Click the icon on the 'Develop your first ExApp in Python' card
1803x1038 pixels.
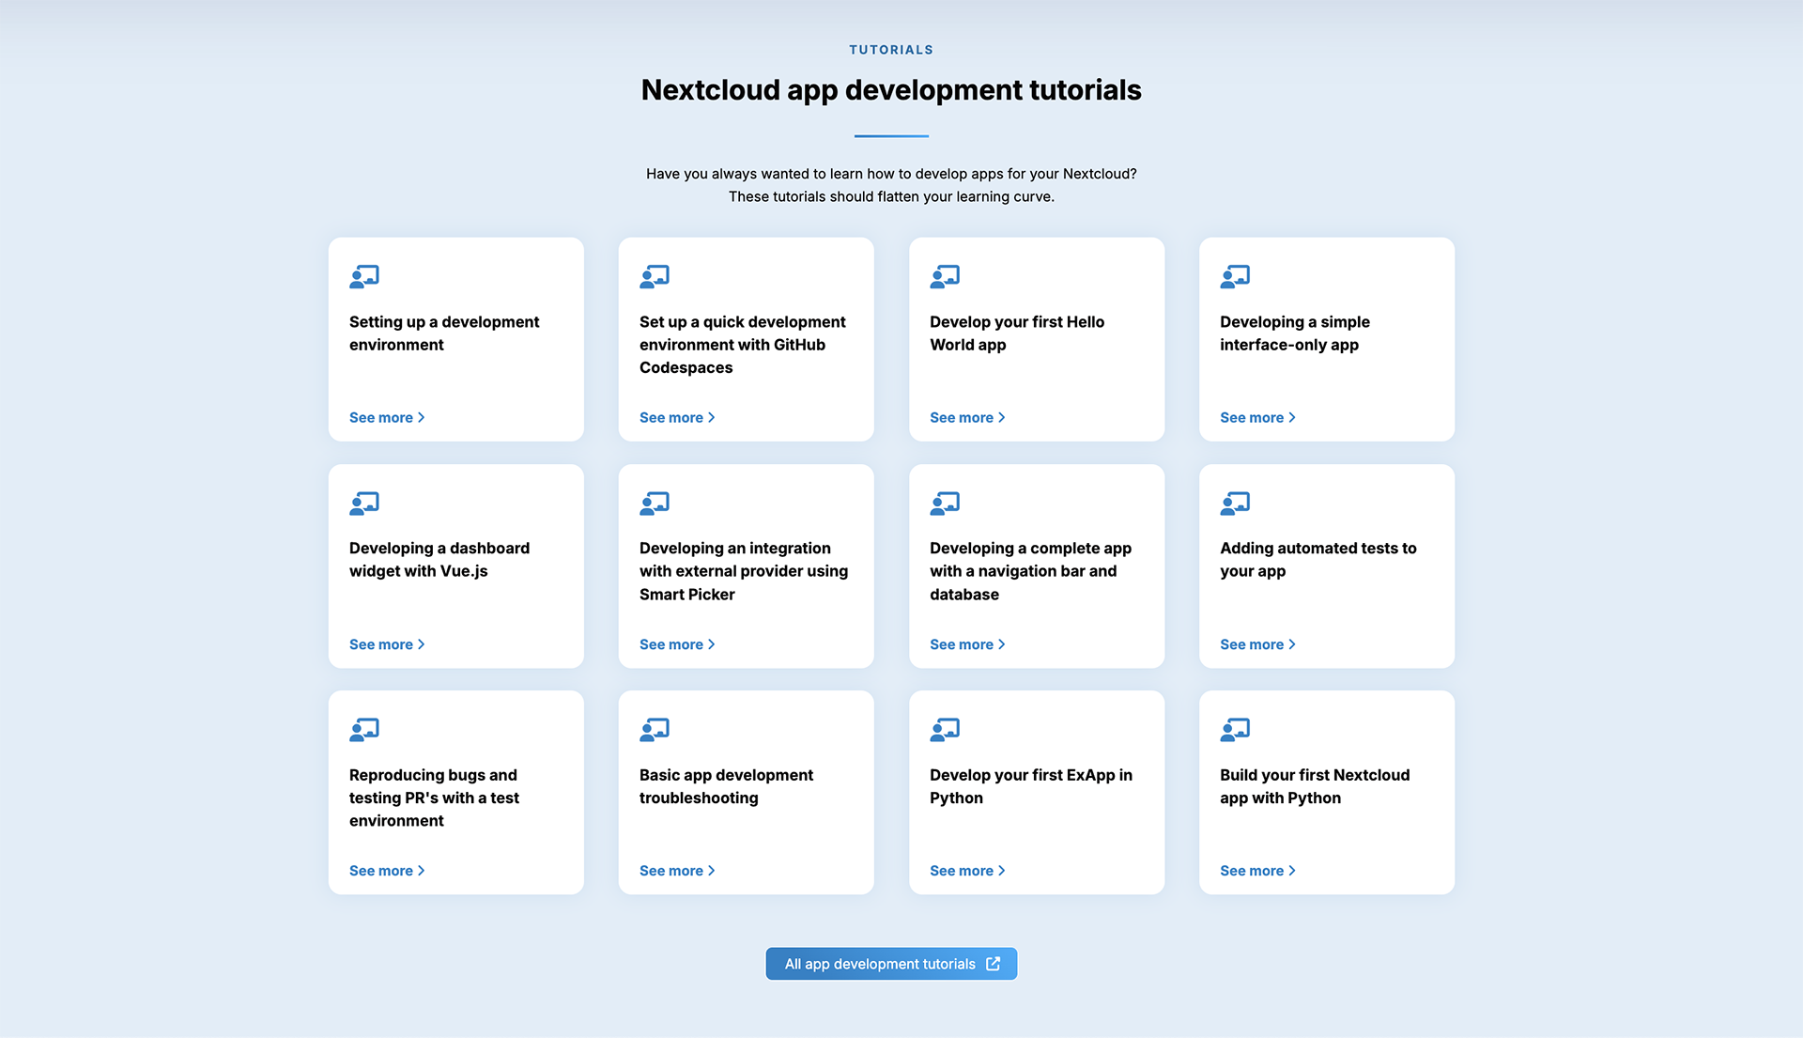click(x=945, y=730)
